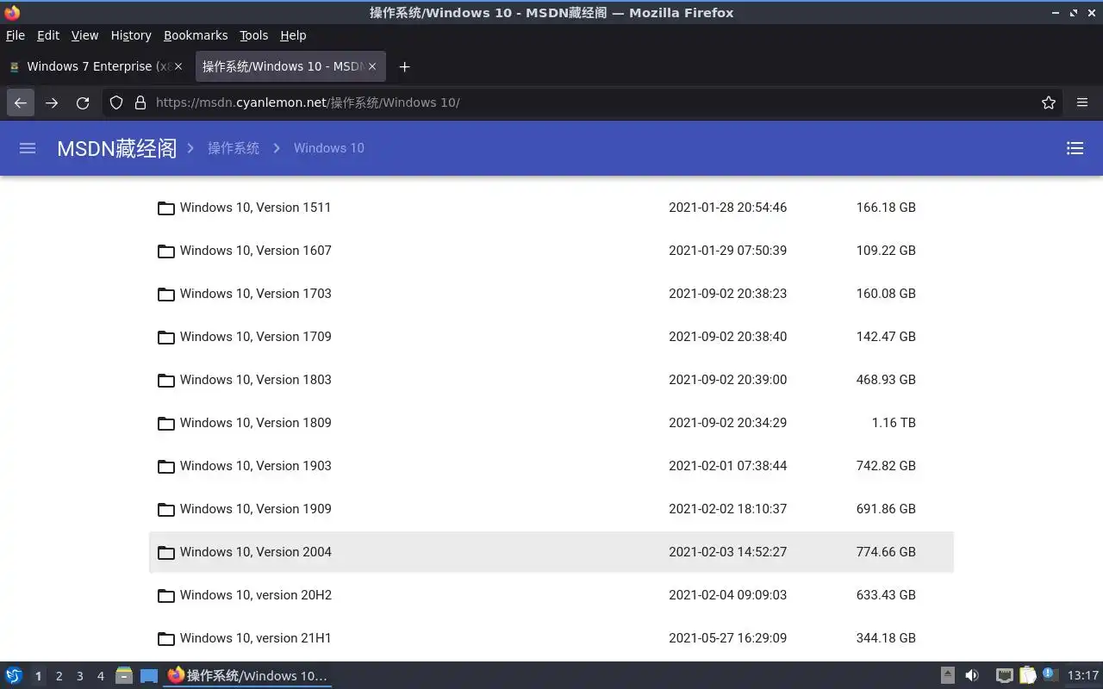Open the File menu
Image resolution: width=1103 pixels, height=689 pixels.
coord(16,35)
